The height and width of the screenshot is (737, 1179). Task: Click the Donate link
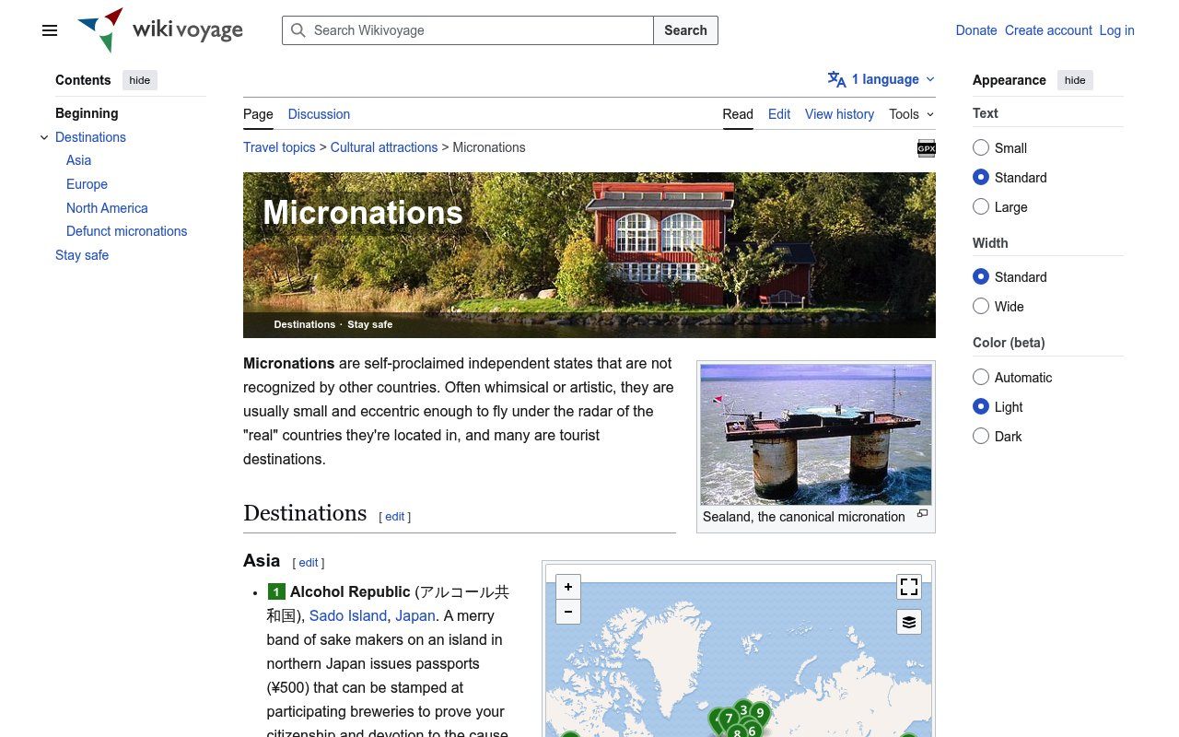click(976, 30)
